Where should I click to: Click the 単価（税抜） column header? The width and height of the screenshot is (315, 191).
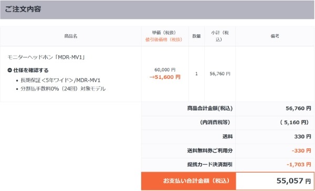pos(164,33)
